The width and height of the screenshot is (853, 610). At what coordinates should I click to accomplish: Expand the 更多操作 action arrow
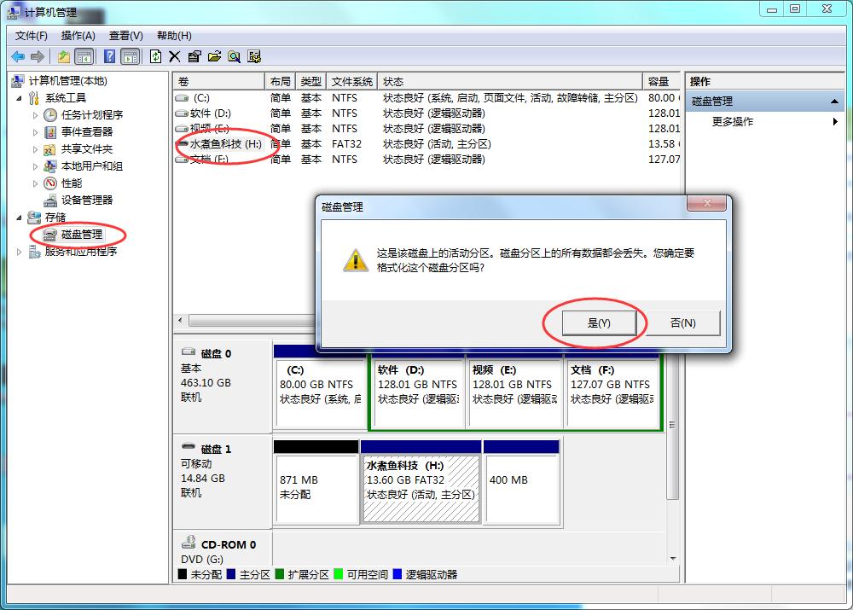(x=833, y=120)
